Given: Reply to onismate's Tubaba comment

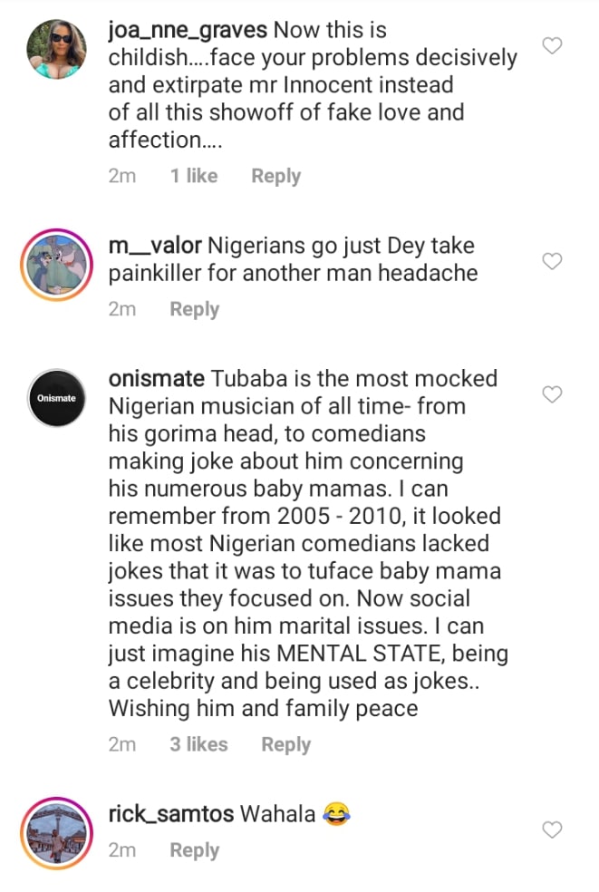Looking at the screenshot, I should 285,744.
